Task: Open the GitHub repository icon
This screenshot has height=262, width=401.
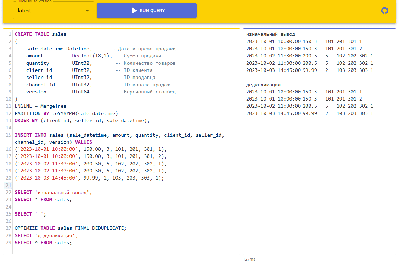Action: (x=384, y=11)
